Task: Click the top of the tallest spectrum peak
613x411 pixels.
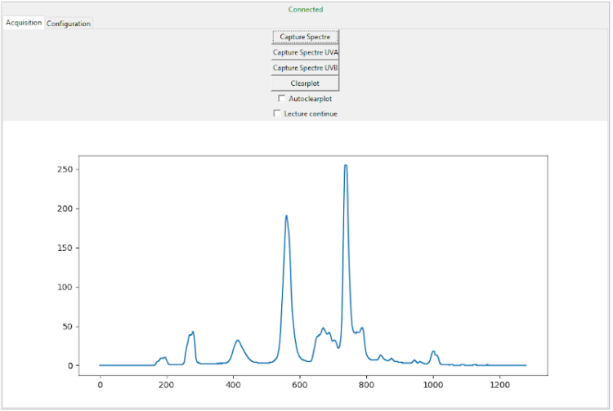Action: point(346,166)
